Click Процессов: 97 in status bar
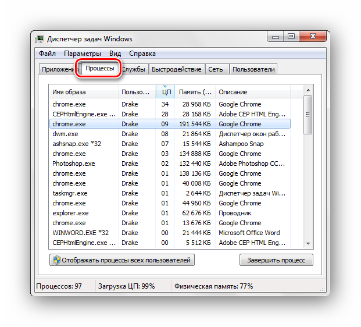 coord(59,286)
